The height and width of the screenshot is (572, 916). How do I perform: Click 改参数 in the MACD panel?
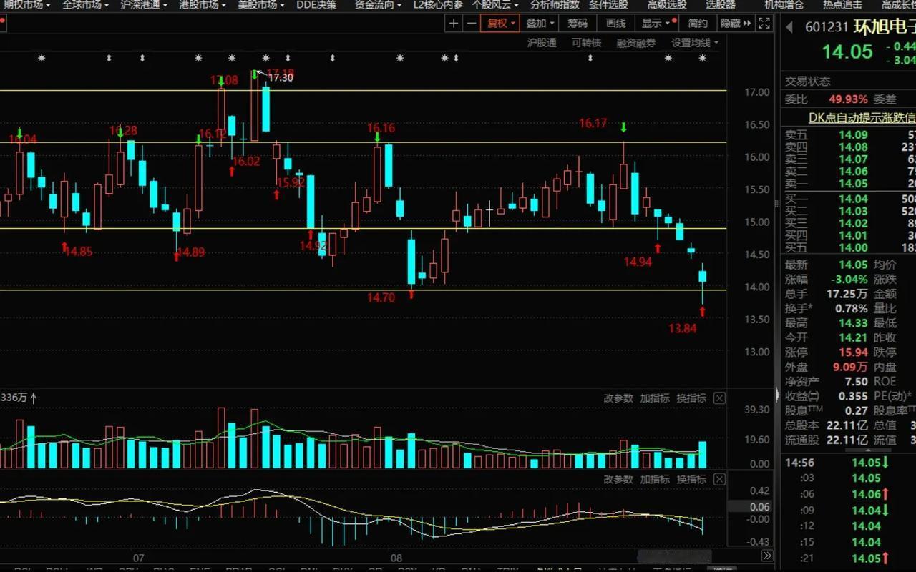click(618, 479)
